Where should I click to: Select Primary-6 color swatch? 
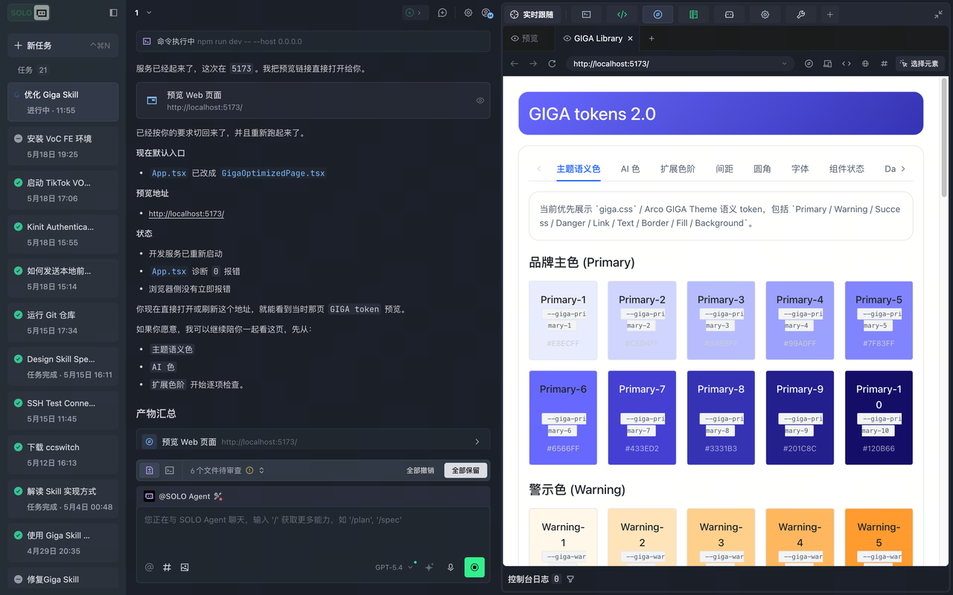pyautogui.click(x=563, y=418)
